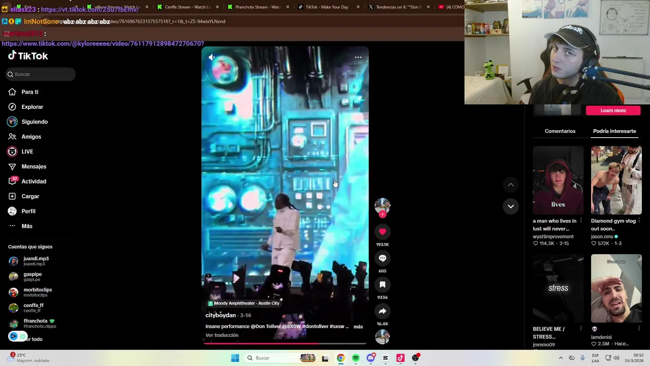Open options for the "a man who lives" card
Viewport: 650px width, 366px height.
tap(581, 221)
